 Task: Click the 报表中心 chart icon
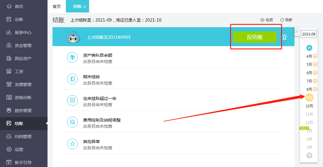point(9,32)
